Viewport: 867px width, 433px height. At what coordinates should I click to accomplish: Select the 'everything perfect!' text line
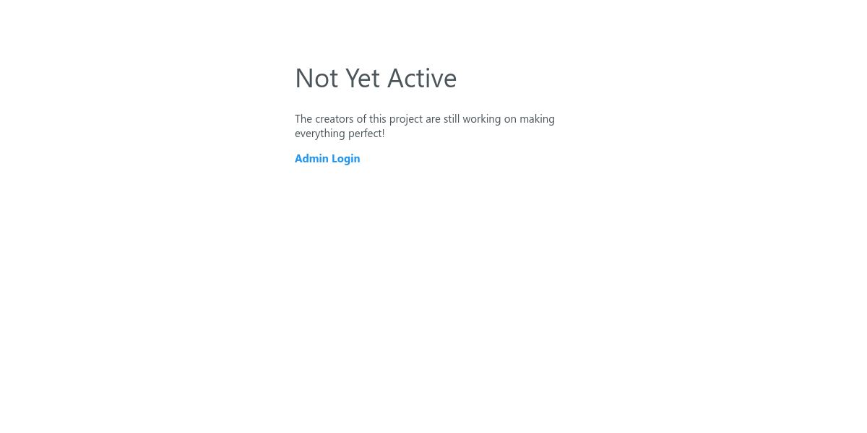(x=340, y=134)
